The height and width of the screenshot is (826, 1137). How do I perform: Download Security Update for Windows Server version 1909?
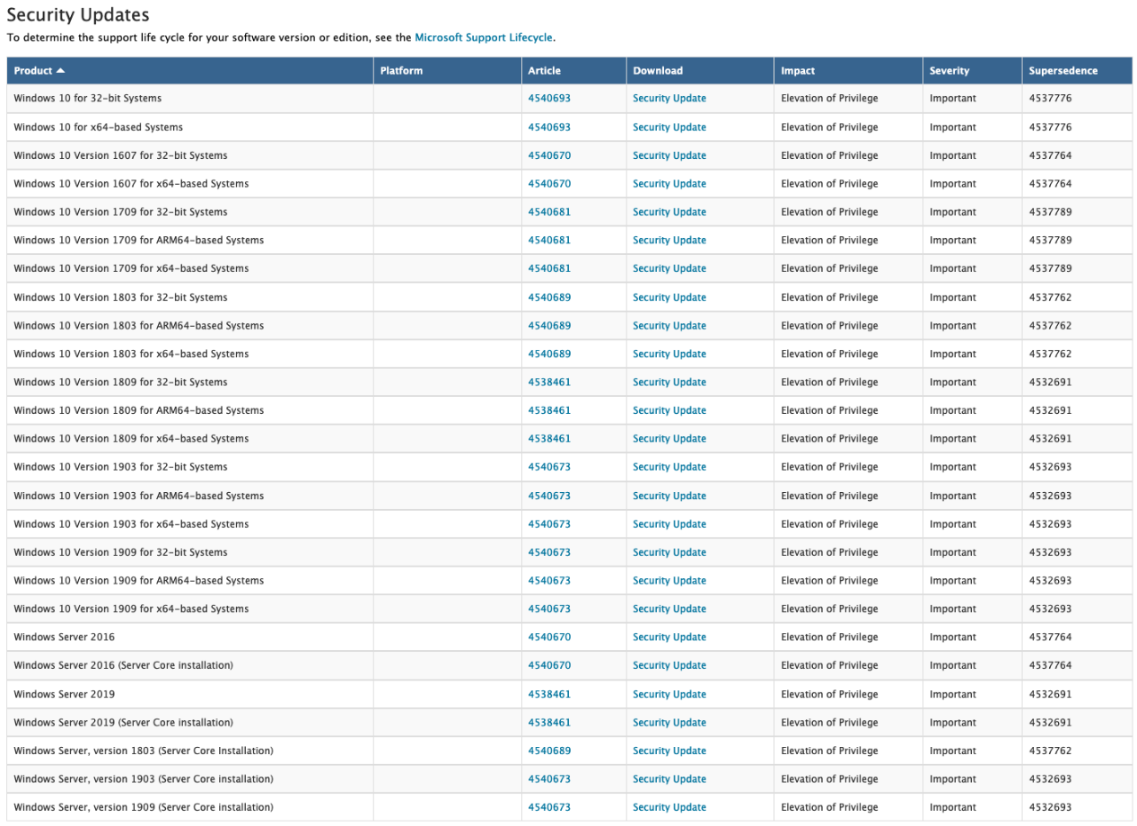669,807
